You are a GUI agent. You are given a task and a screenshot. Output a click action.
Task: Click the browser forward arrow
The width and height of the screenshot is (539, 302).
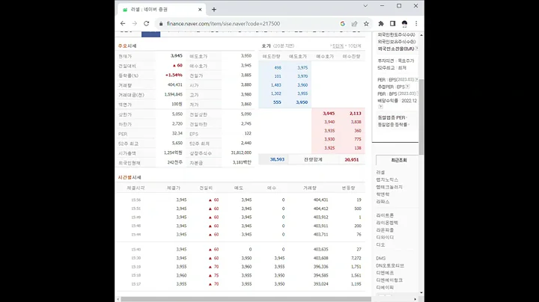135,23
